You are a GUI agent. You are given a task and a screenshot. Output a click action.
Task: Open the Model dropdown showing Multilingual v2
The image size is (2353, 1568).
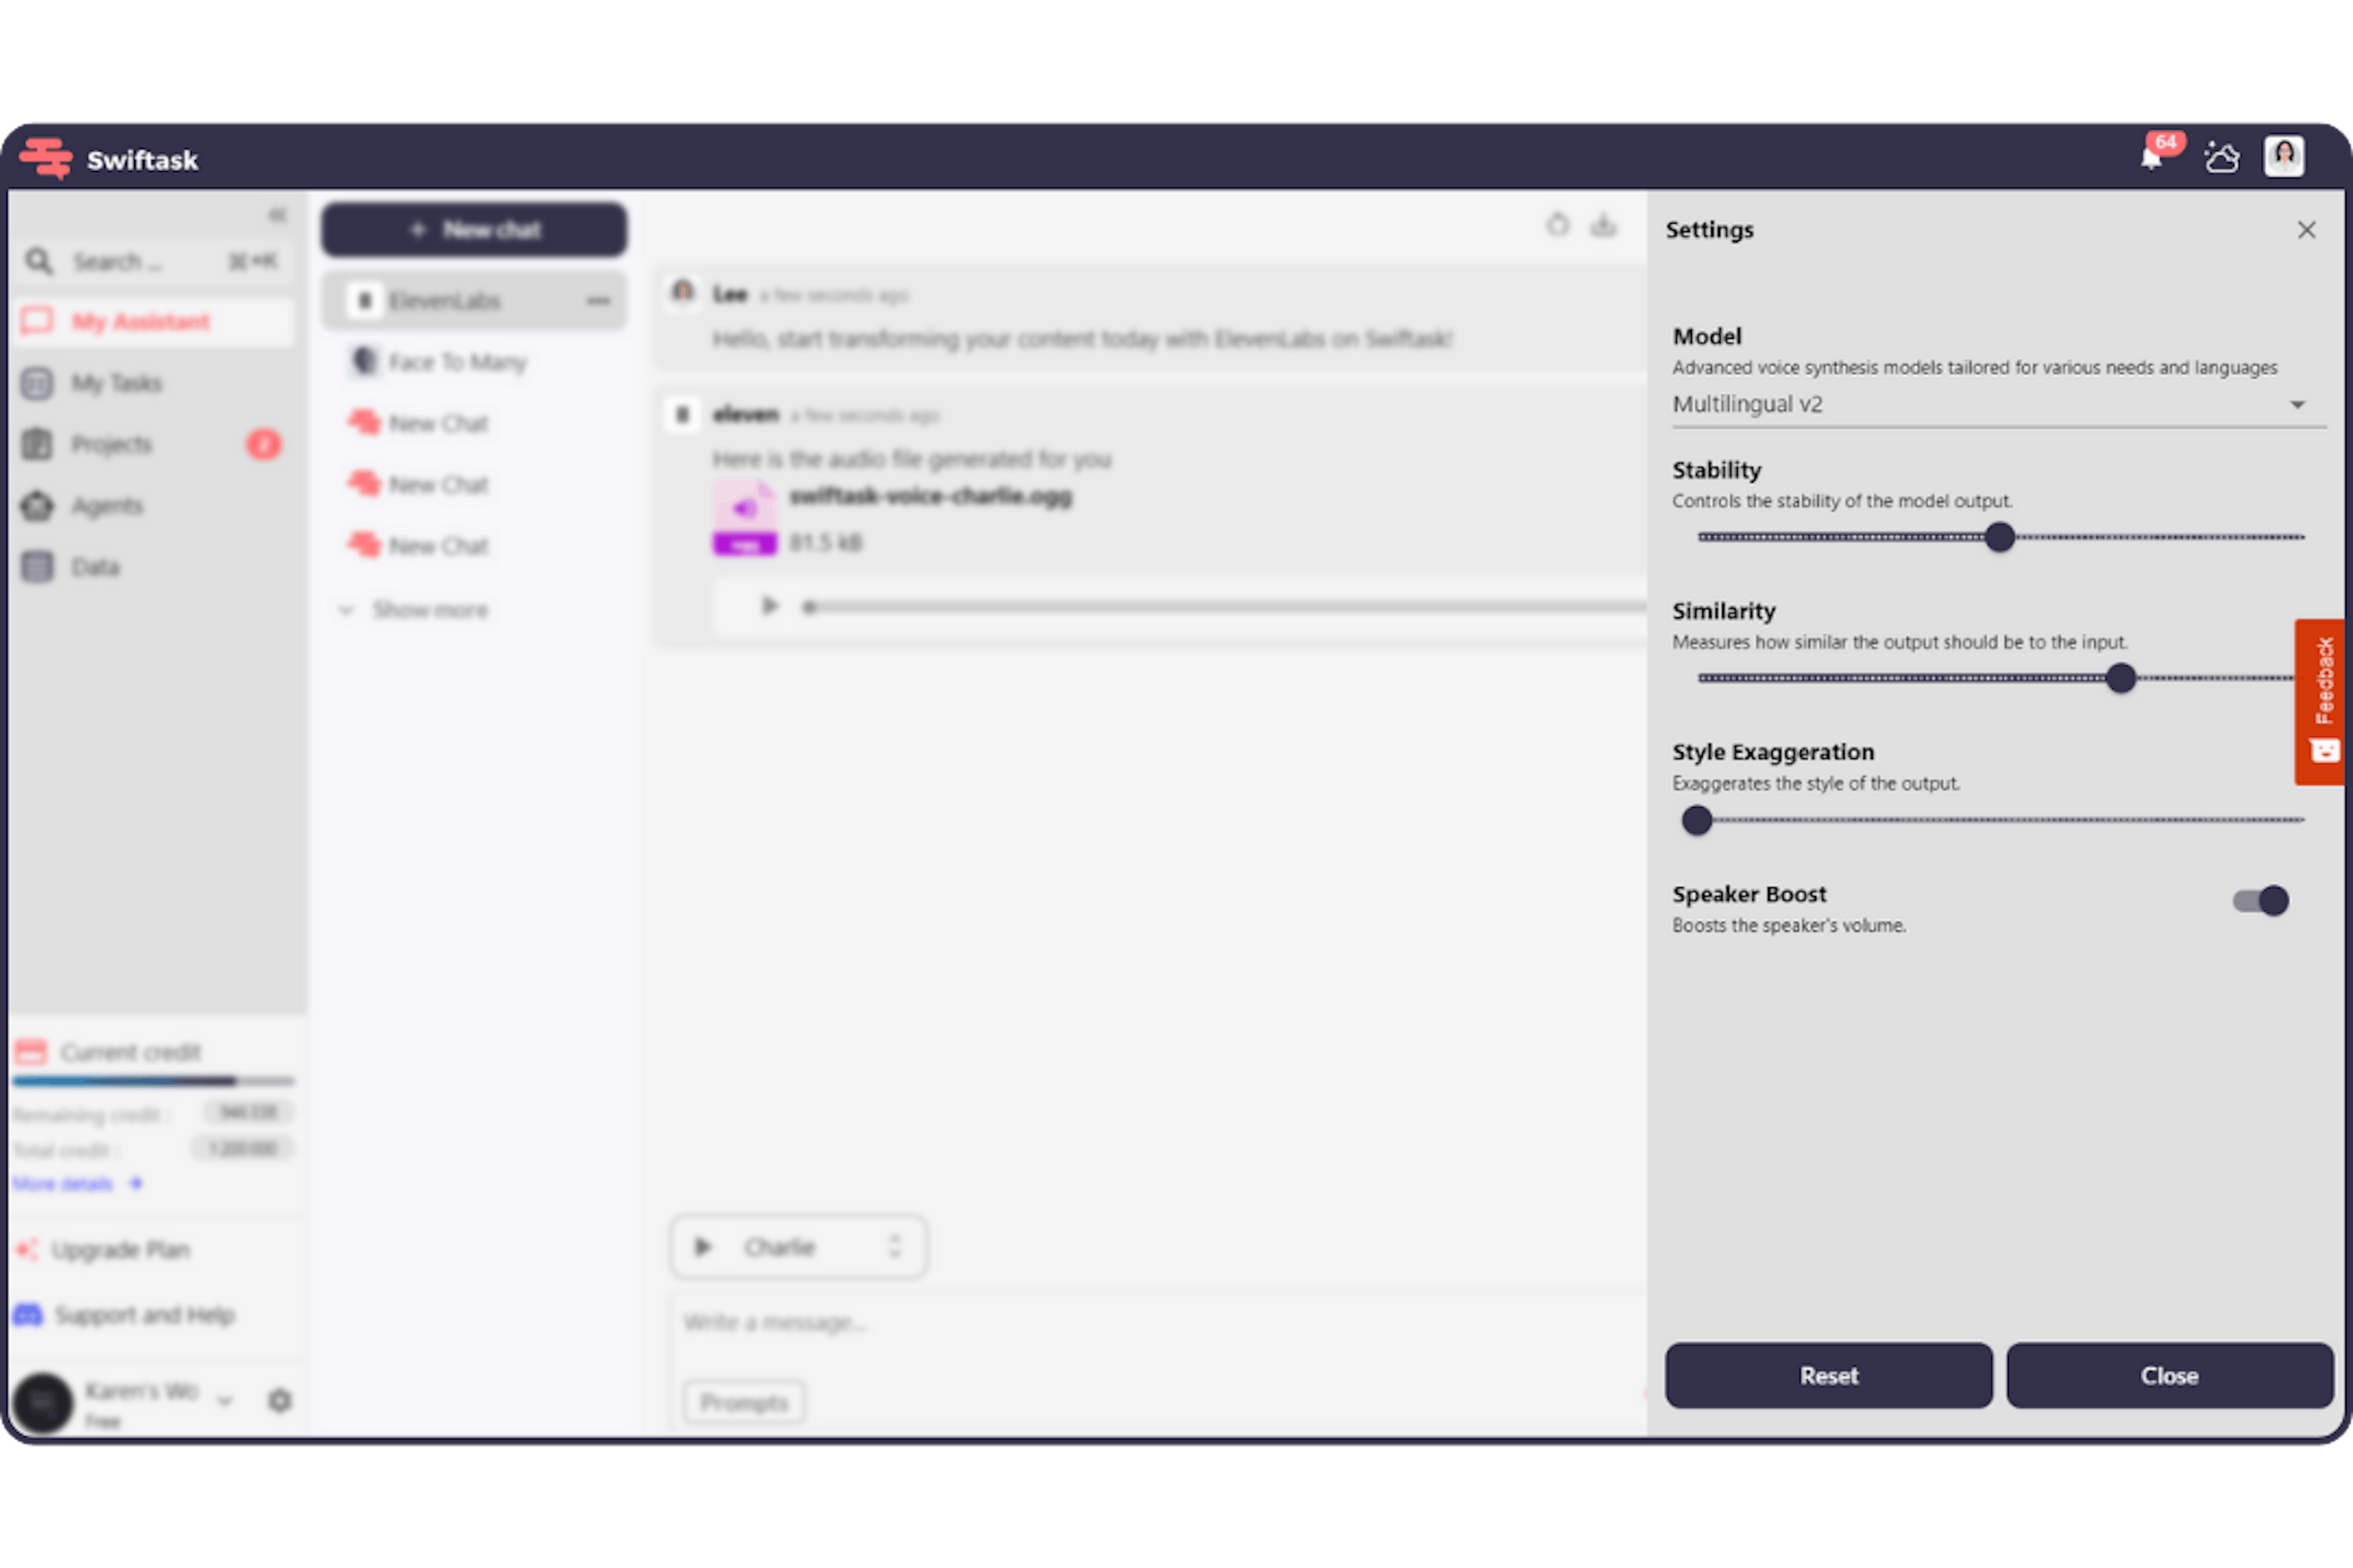(x=1998, y=404)
